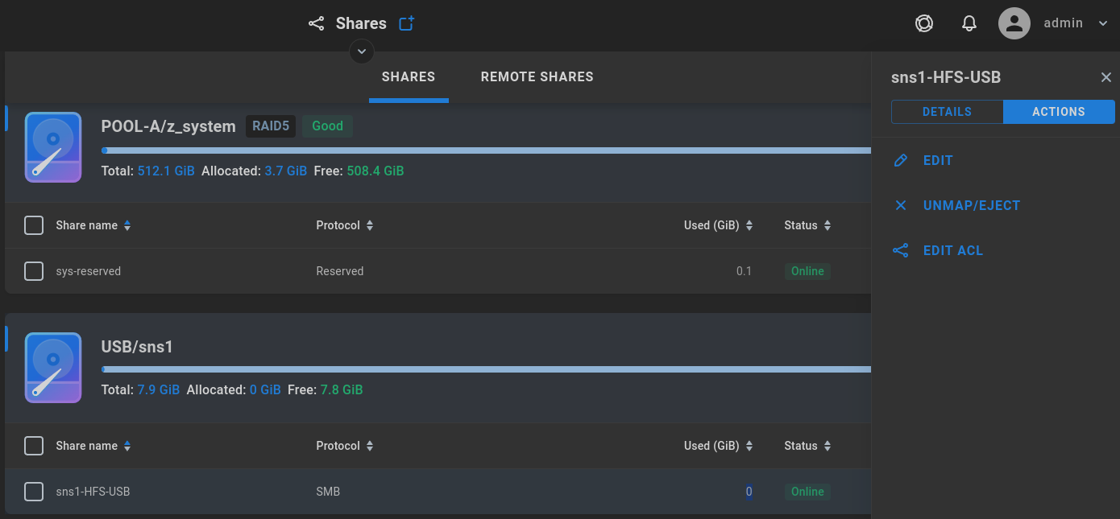The image size is (1120, 519).
Task: Click the POOL-A/z_system disk icon
Action: pyautogui.click(x=53, y=147)
